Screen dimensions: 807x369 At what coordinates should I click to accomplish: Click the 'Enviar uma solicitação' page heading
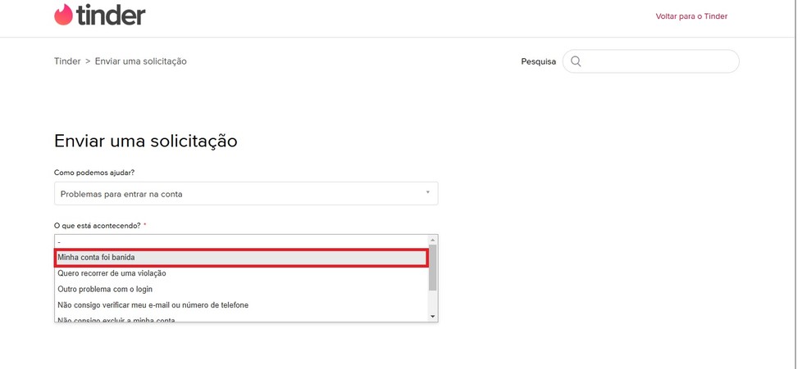click(146, 141)
